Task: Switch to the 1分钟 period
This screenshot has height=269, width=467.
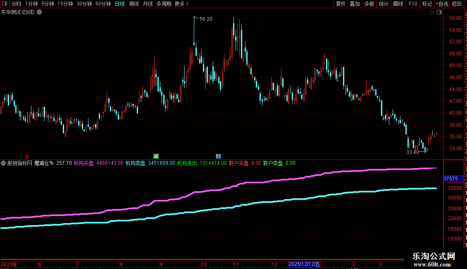Action: [x=31, y=4]
